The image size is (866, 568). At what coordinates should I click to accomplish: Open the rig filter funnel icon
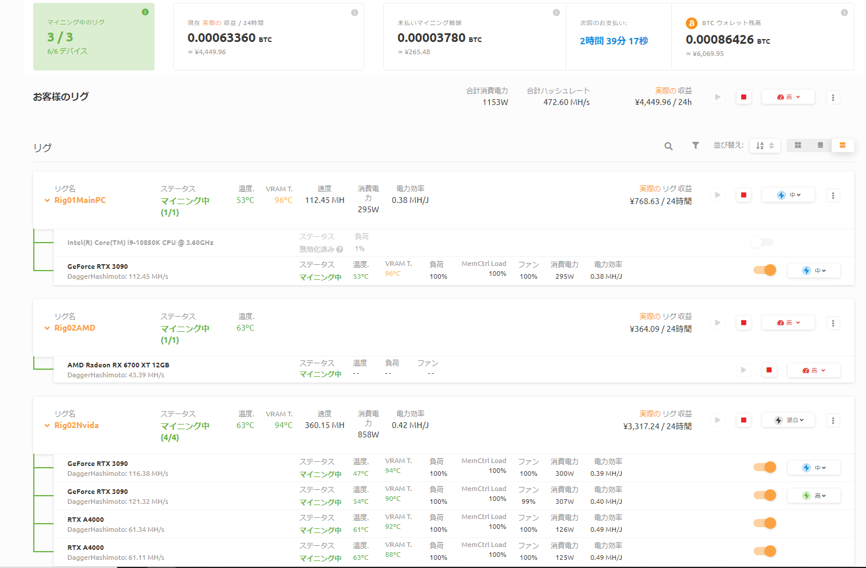tap(696, 145)
